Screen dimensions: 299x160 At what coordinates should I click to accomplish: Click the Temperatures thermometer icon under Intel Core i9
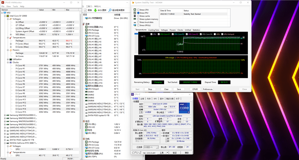[x=11, y=38]
